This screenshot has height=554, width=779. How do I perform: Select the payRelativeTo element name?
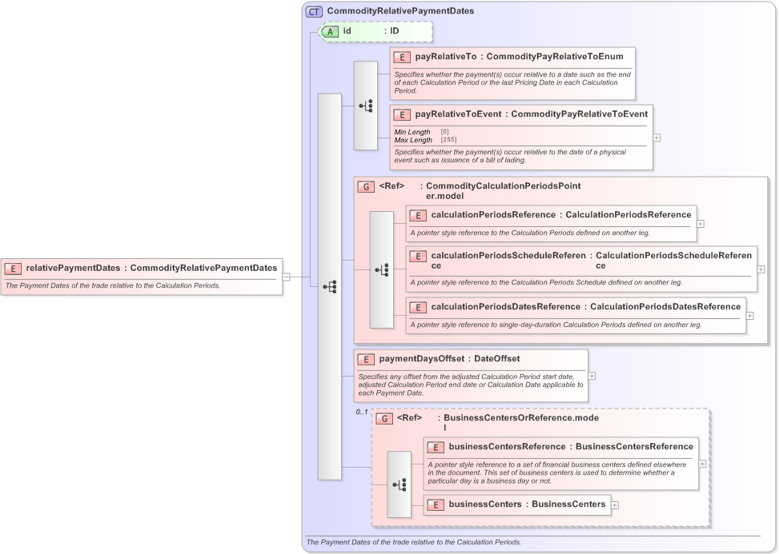click(446, 57)
